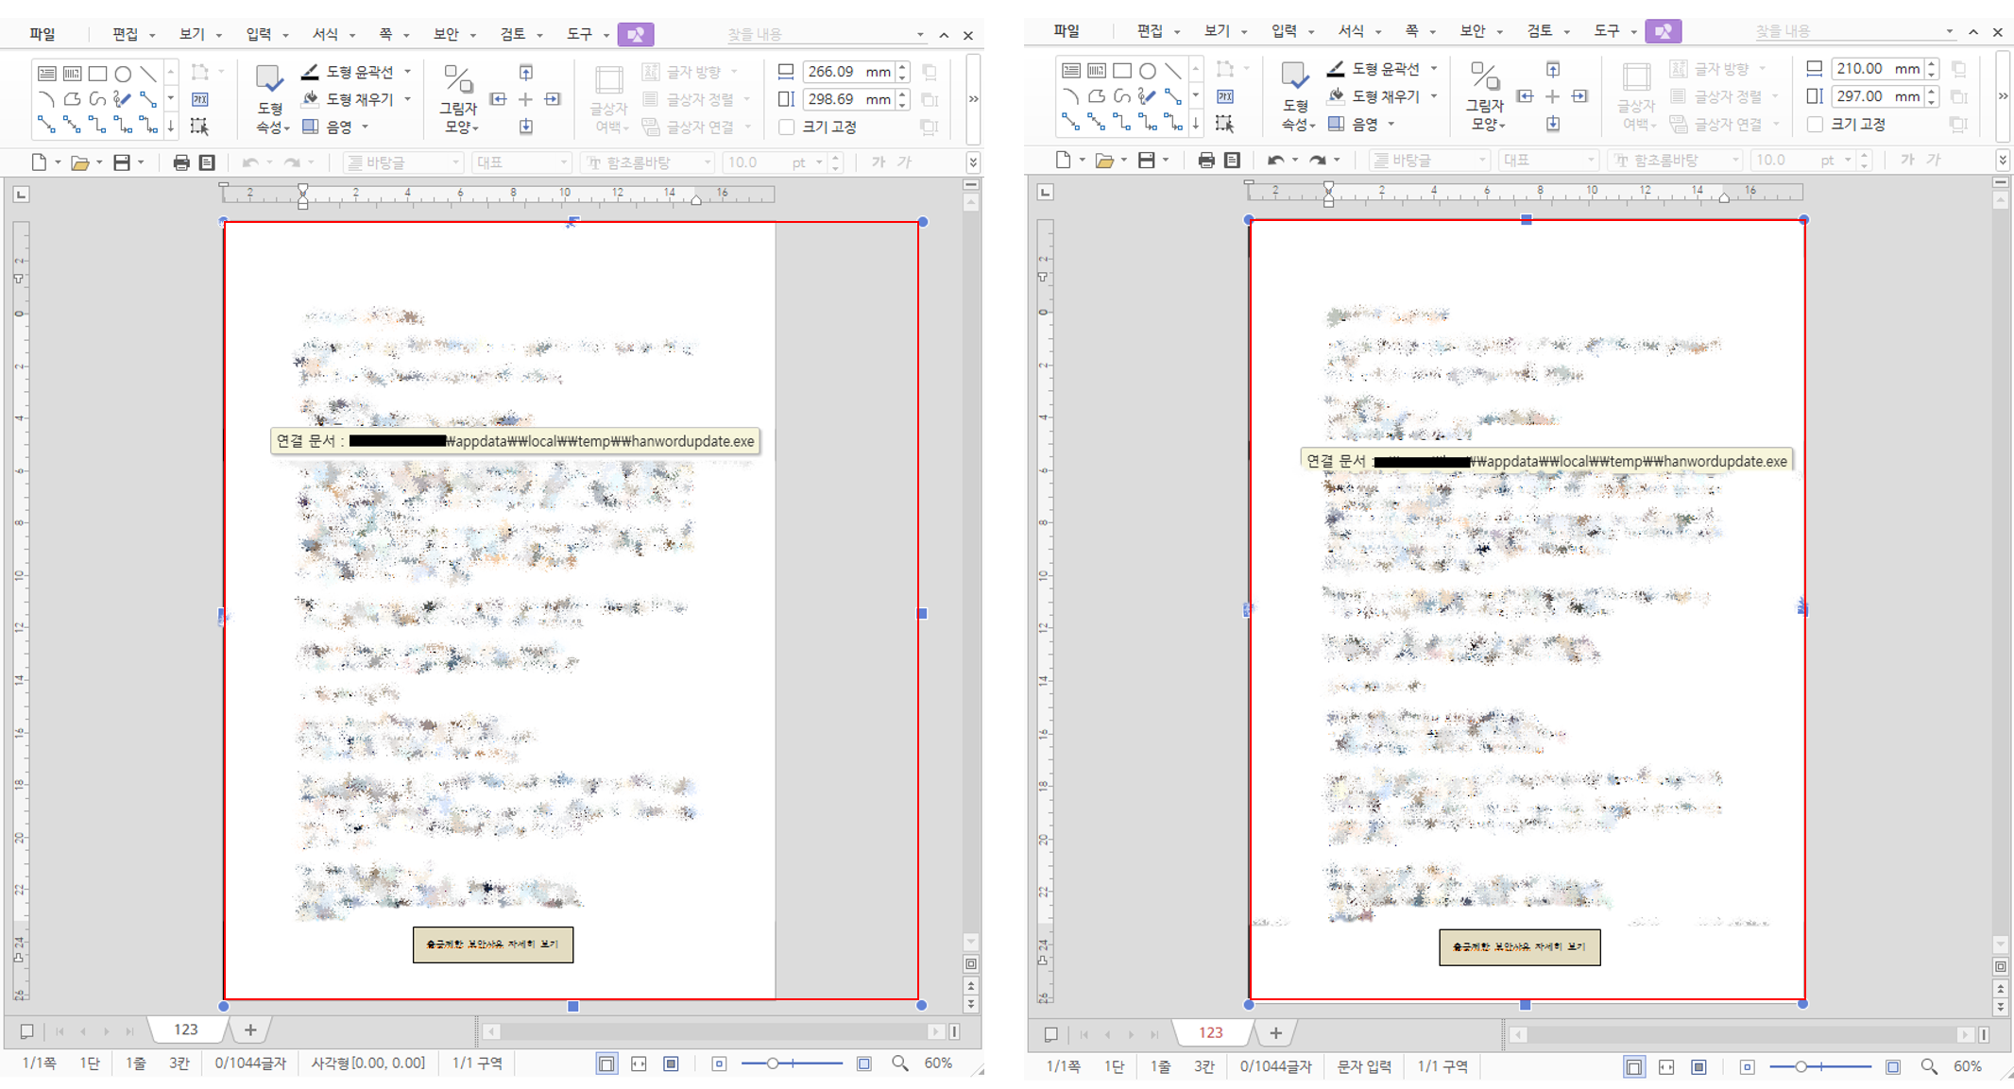
Task: Toggle fit-width view mode in right status bar
Action: [1666, 1066]
